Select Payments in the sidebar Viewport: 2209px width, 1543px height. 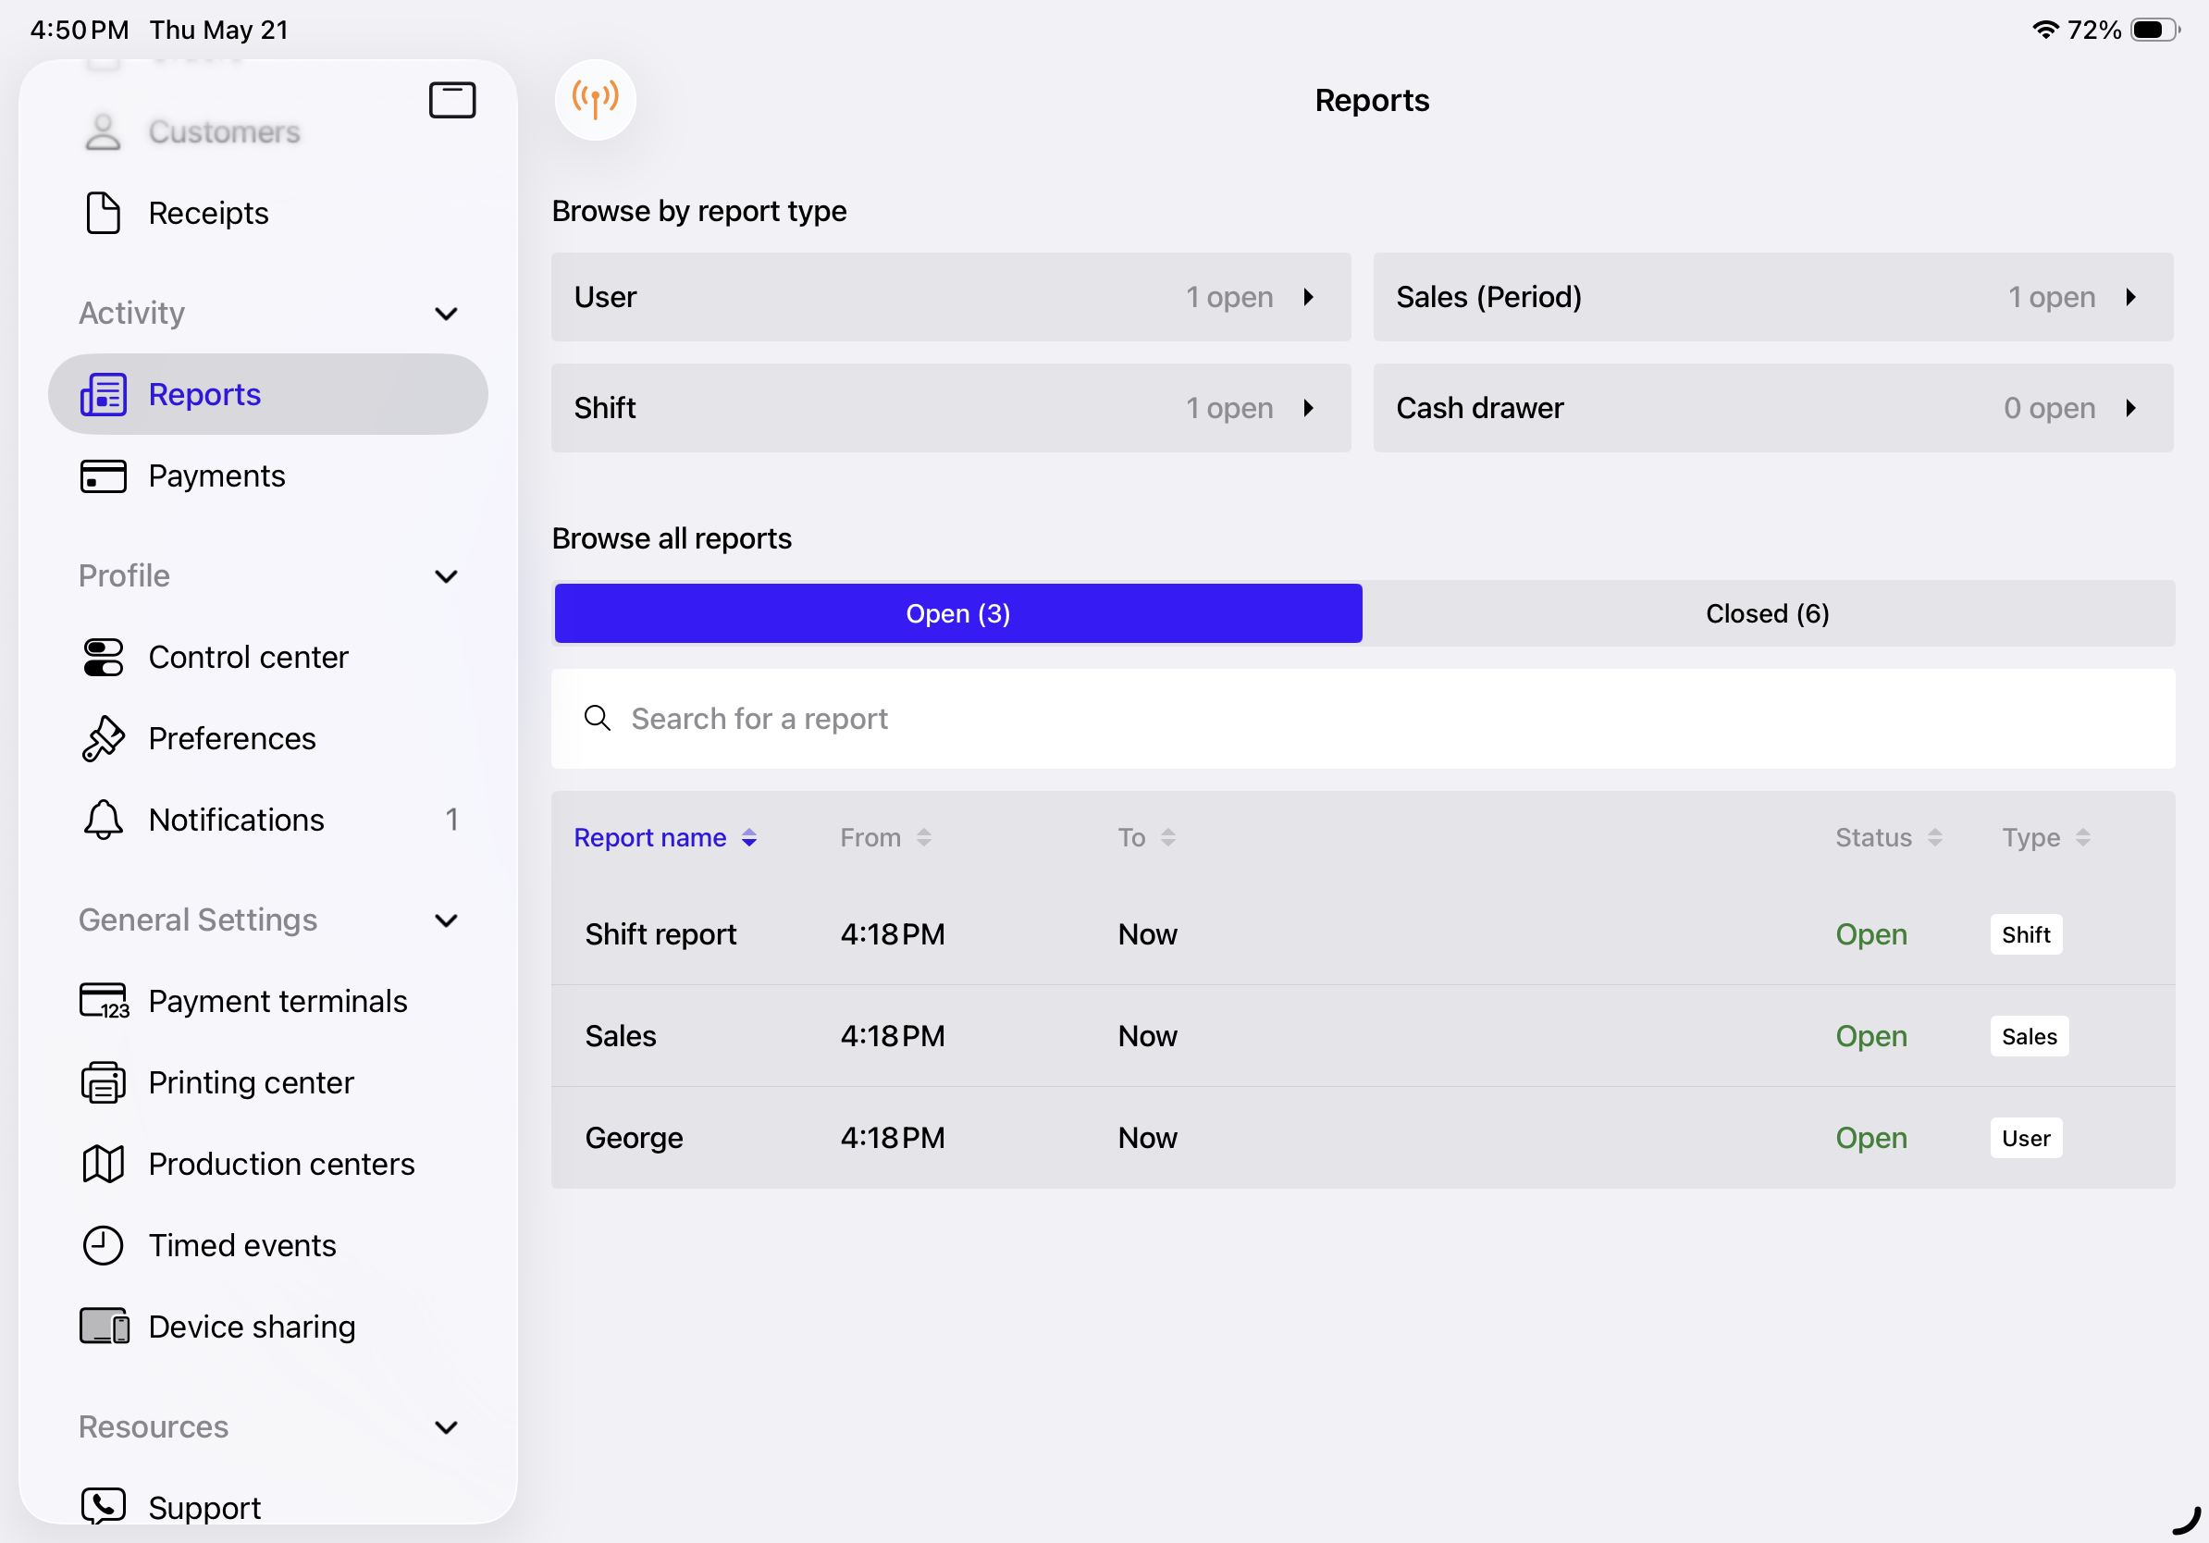click(267, 476)
